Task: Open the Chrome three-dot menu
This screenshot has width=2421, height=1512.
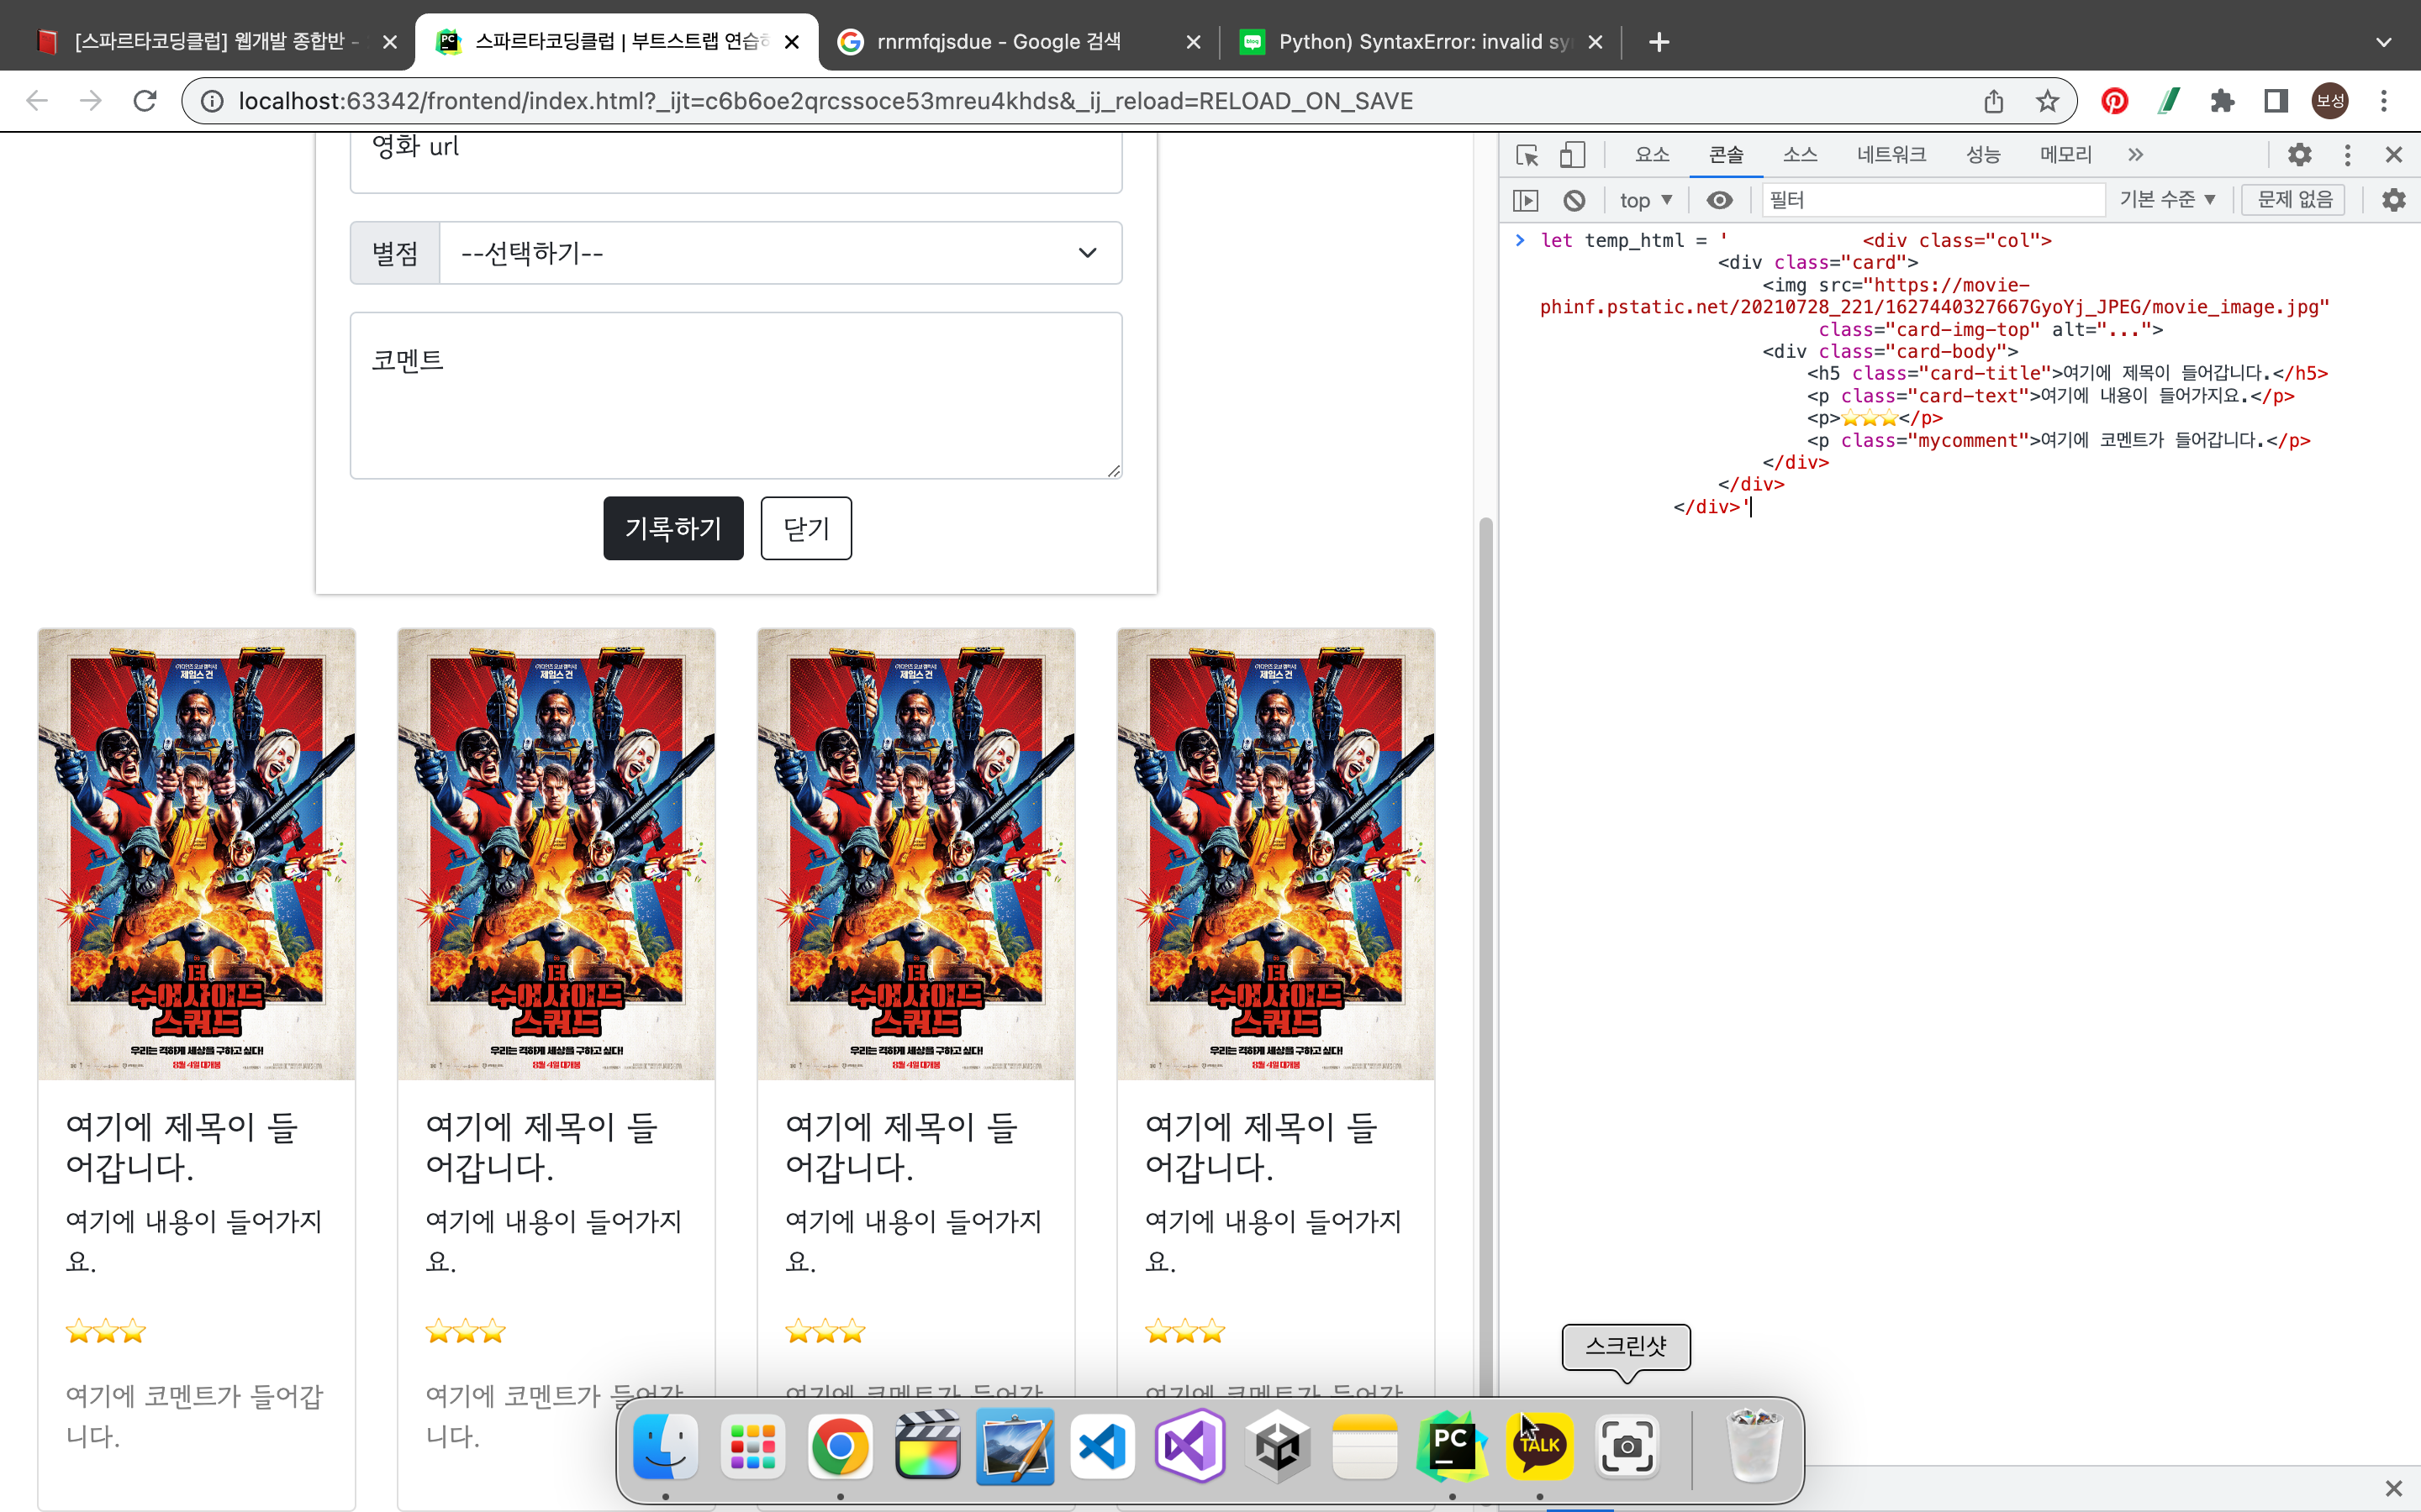Action: point(2384,101)
